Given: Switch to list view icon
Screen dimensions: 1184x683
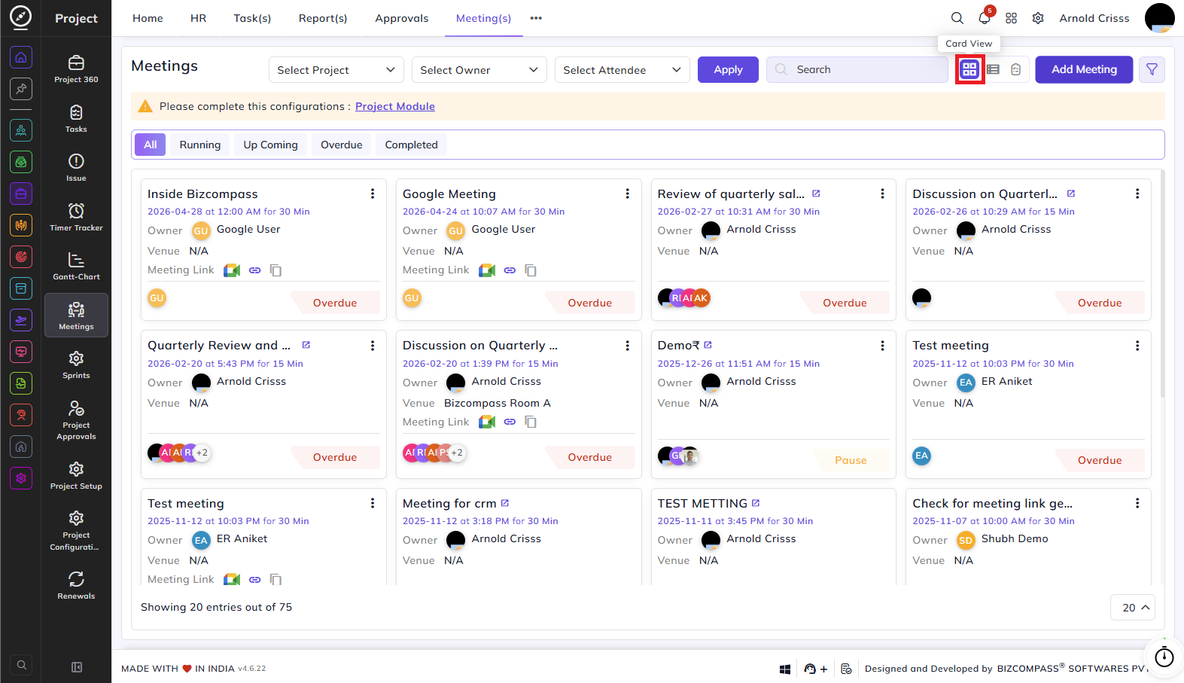Looking at the screenshot, I should 993,69.
